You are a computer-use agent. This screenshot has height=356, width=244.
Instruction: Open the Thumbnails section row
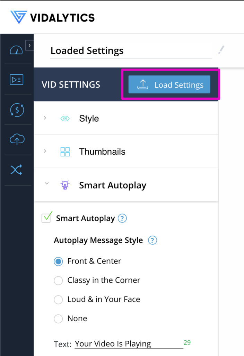click(126, 152)
